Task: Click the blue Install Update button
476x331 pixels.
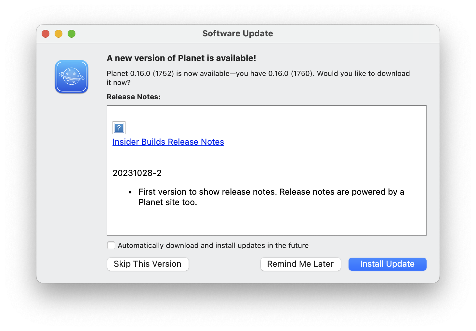Action: (x=387, y=264)
